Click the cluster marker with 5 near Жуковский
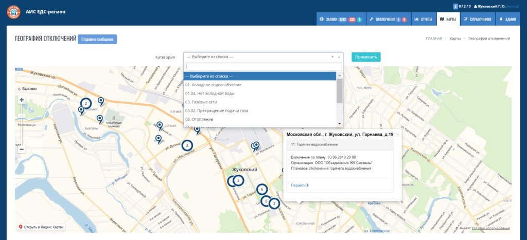The height and width of the screenshot is (240, 527). click(x=262, y=190)
